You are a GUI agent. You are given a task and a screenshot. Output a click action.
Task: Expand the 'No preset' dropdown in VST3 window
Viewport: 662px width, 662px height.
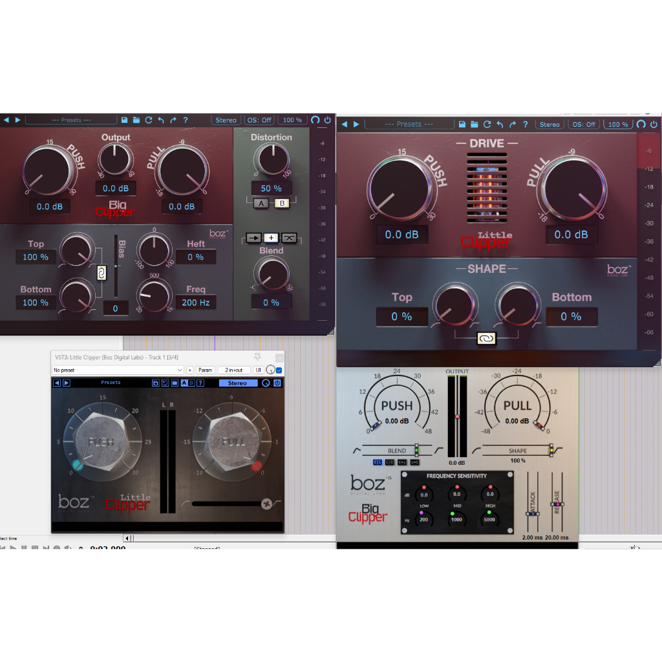pos(179,370)
